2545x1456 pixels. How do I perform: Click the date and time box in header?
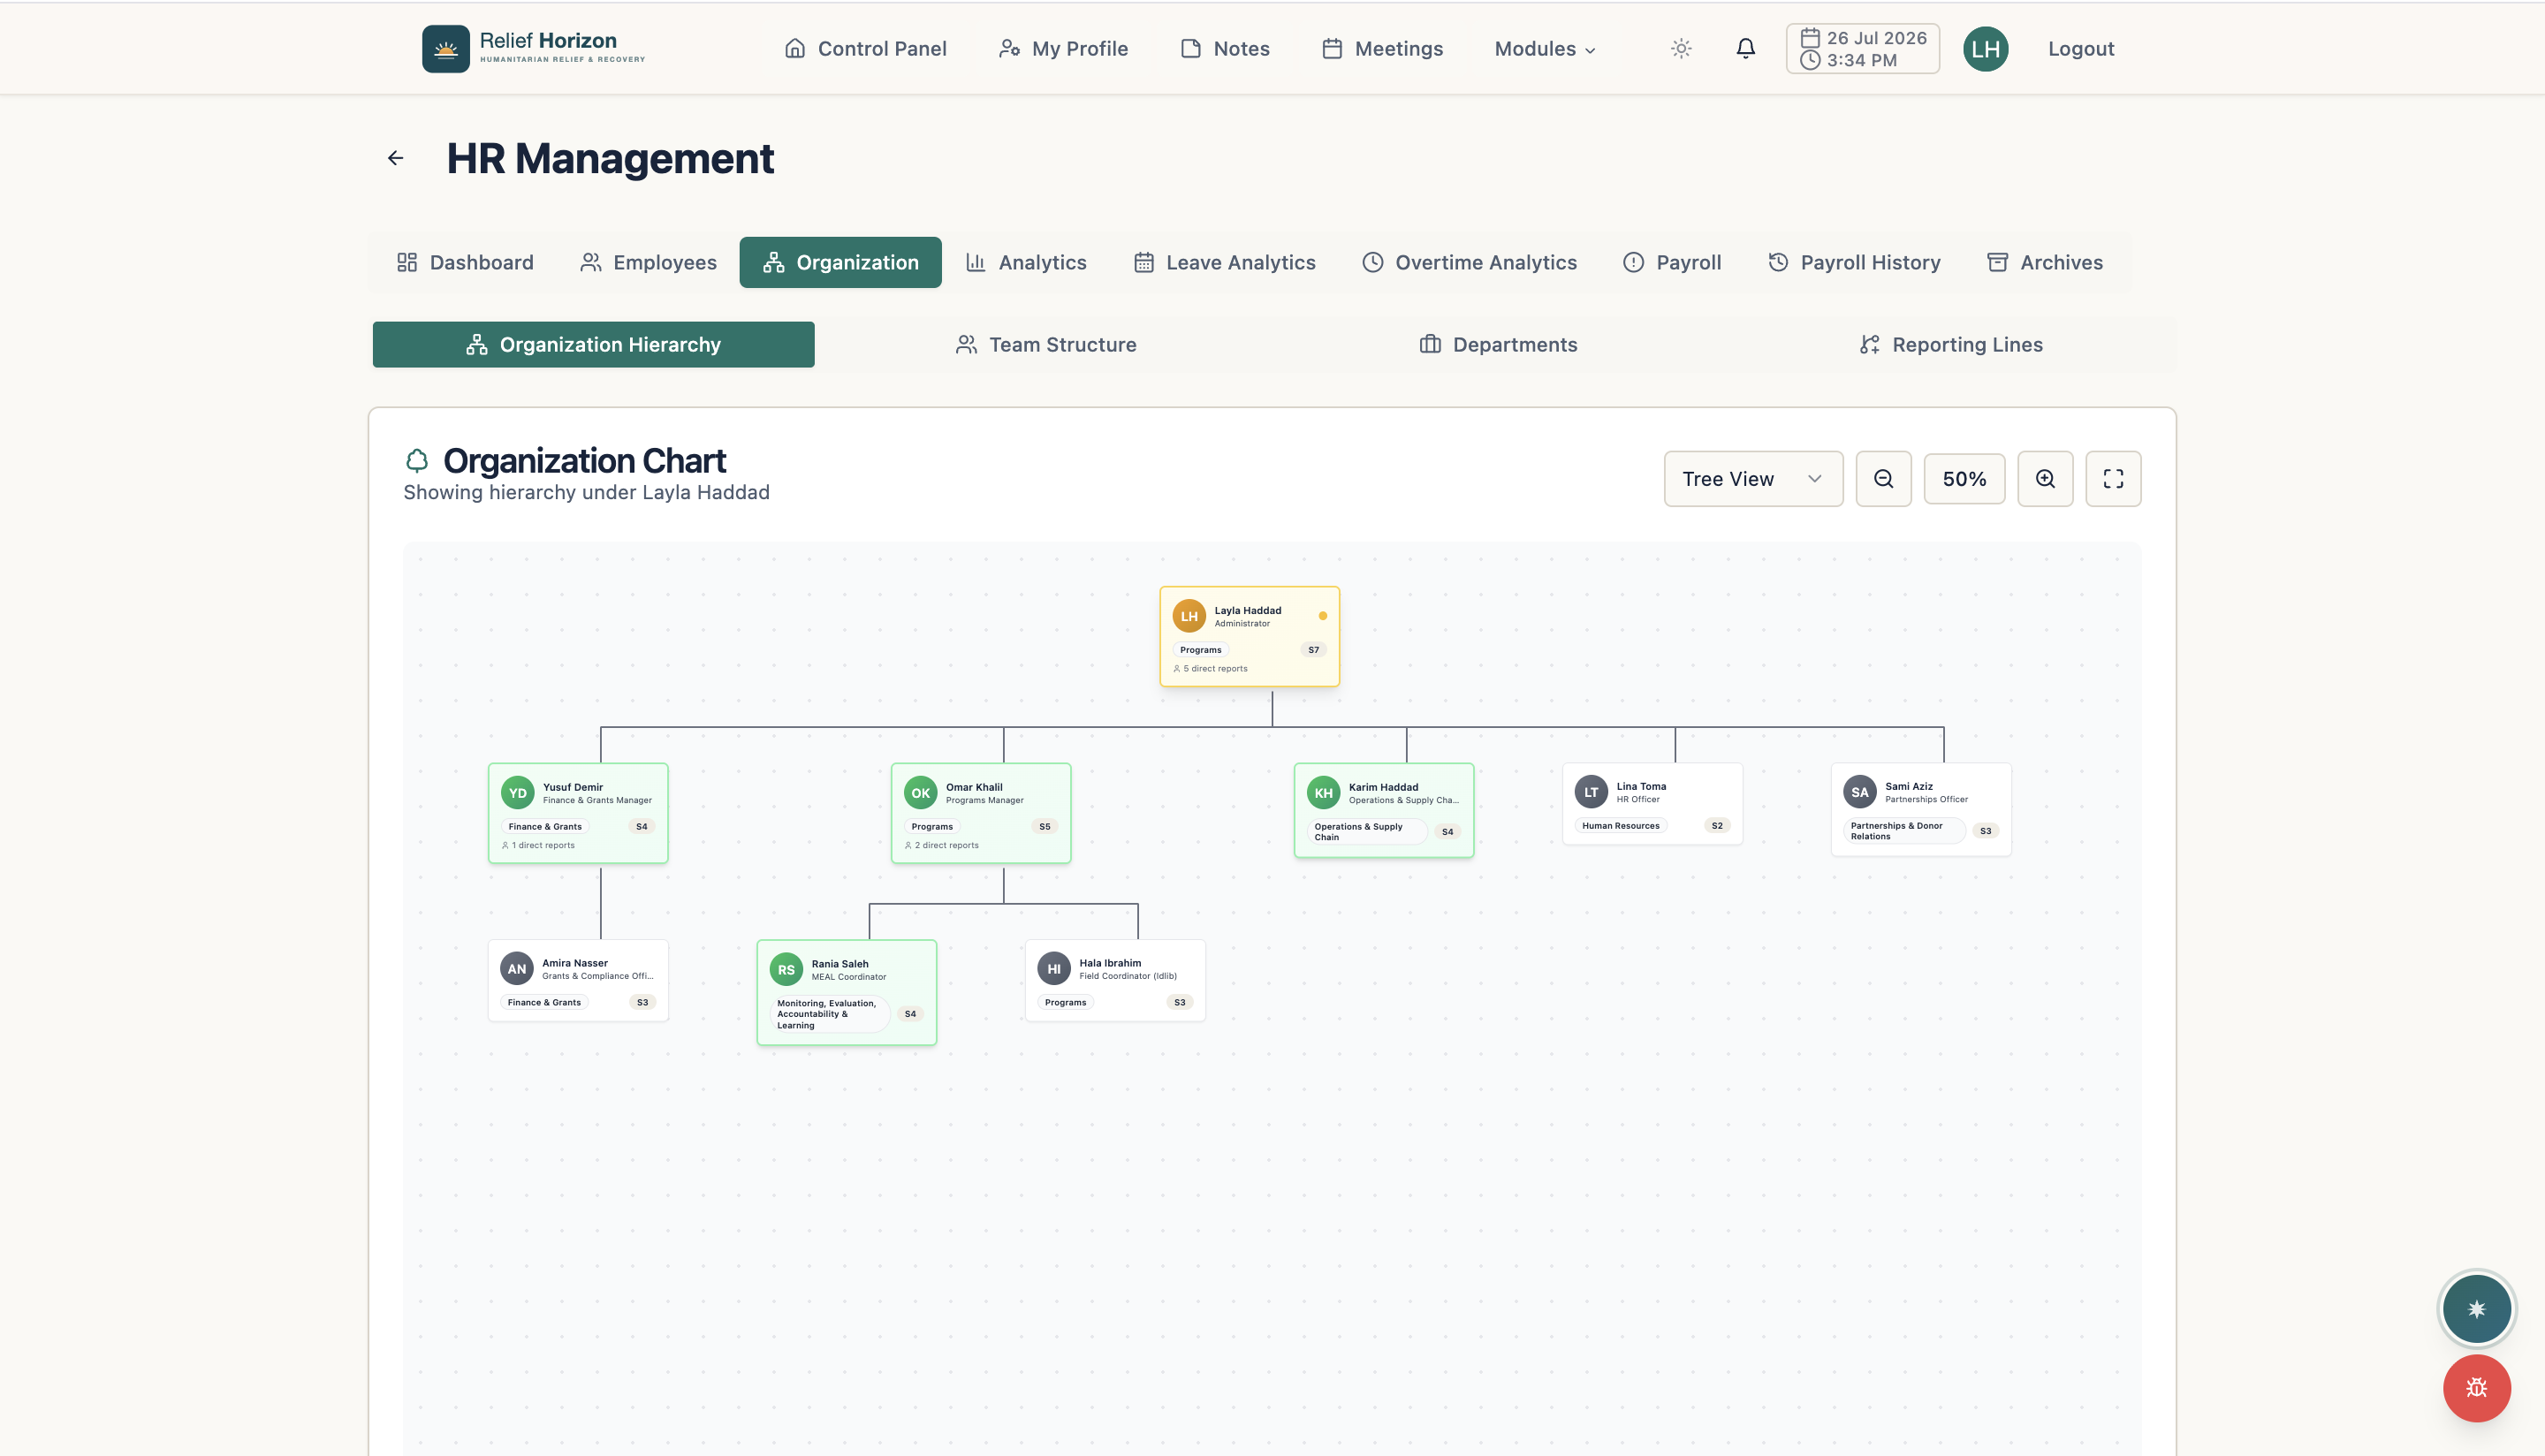coord(1862,49)
